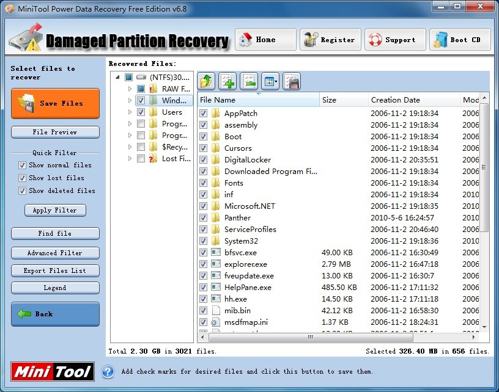This screenshot has width=499, height=392.
Task: Sort by Size column header
Action: pos(344,100)
